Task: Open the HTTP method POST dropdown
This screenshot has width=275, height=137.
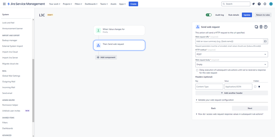Action: click(232, 54)
